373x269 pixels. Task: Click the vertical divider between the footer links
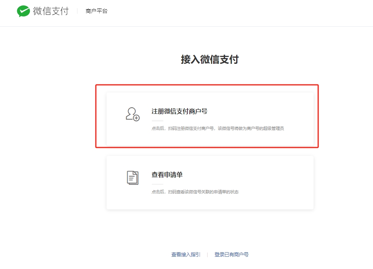(207, 254)
